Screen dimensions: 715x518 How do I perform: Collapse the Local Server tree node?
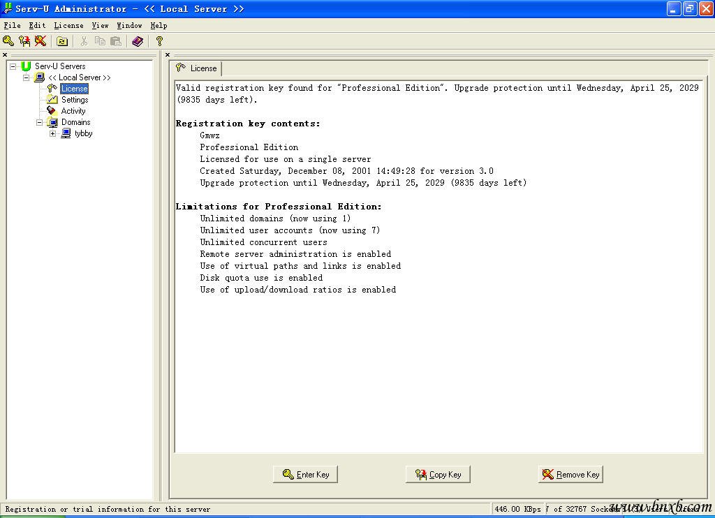click(27, 77)
